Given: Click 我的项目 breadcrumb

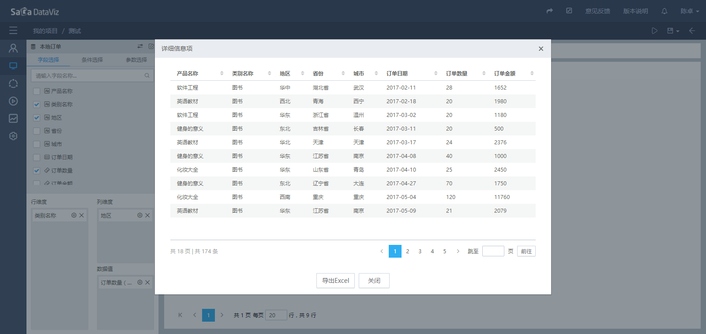Looking at the screenshot, I should [45, 31].
